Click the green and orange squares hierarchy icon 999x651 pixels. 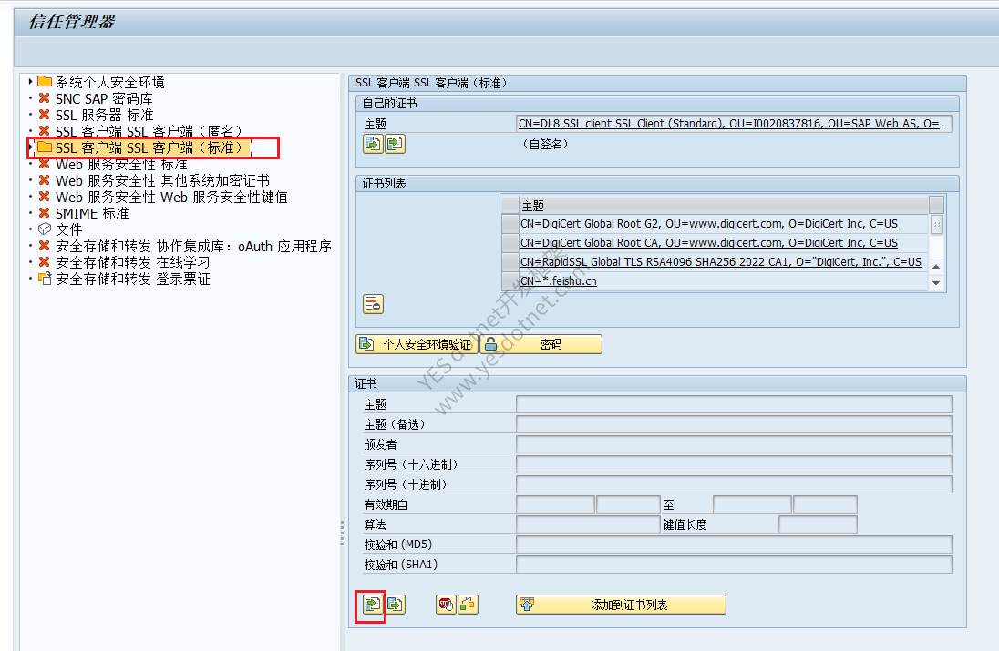469,604
